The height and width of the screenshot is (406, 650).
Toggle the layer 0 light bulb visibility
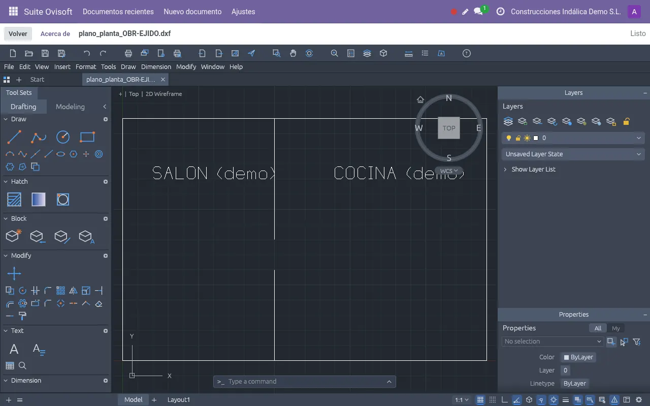pyautogui.click(x=509, y=138)
